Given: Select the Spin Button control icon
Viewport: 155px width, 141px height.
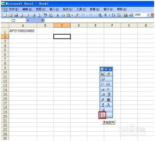Looking at the screenshot, I should click(x=108, y=100).
